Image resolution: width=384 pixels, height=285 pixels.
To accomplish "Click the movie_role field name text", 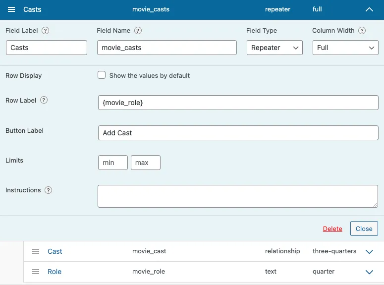I will point(149,272).
